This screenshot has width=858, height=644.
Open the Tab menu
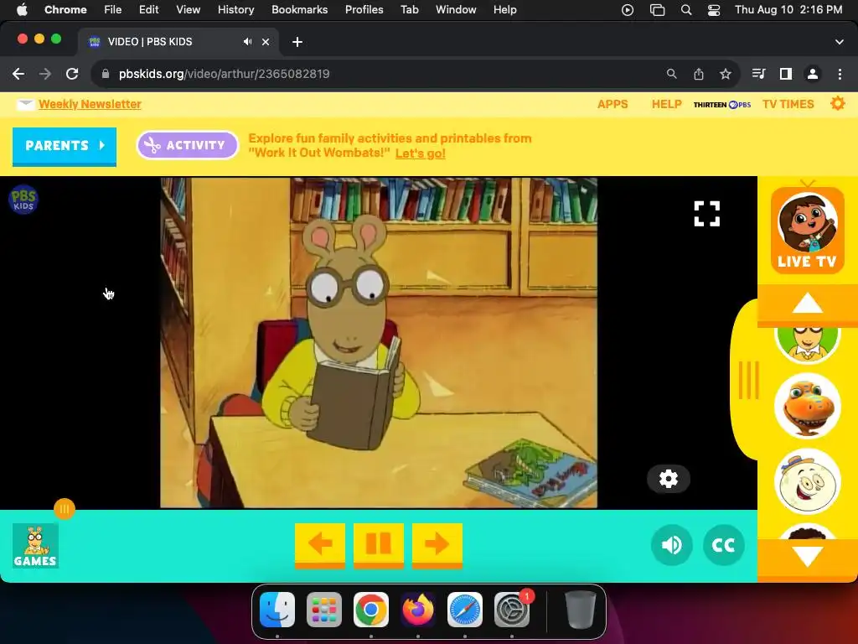point(409,9)
